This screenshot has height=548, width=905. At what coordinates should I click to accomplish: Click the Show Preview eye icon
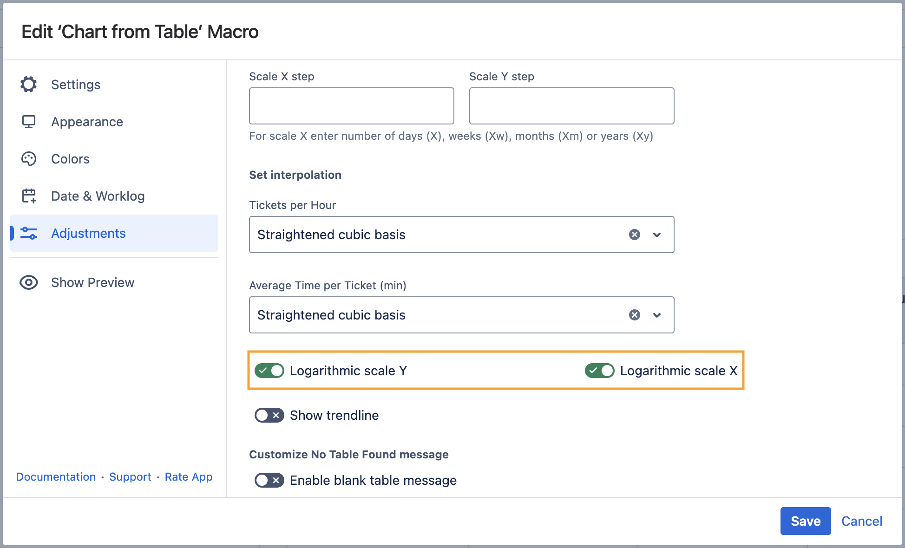pos(29,282)
